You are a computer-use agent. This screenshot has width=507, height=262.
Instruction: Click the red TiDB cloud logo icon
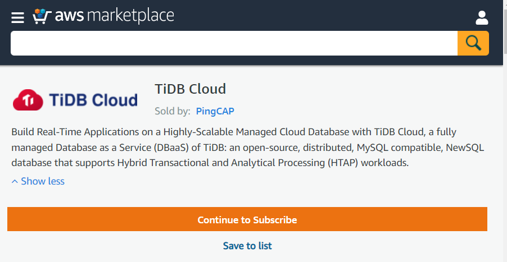coord(28,101)
